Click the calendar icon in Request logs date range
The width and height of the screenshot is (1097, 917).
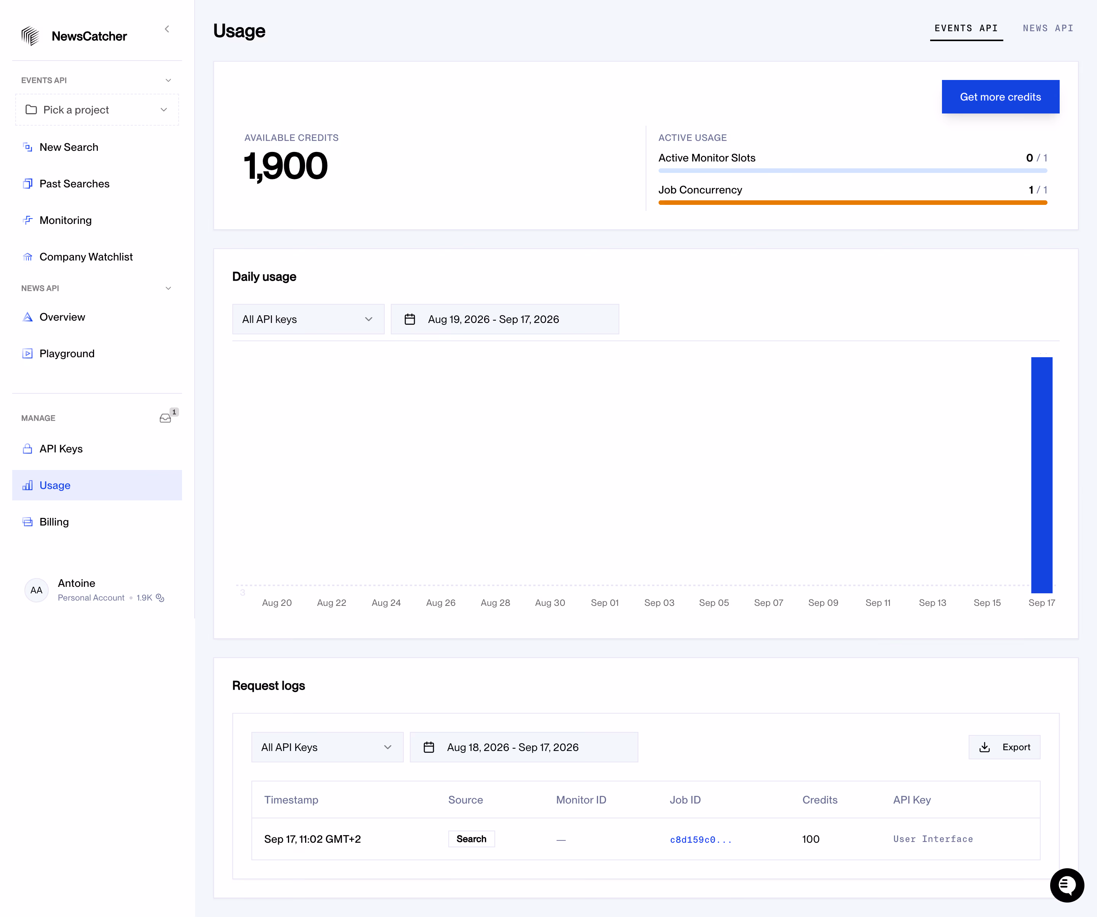click(429, 747)
